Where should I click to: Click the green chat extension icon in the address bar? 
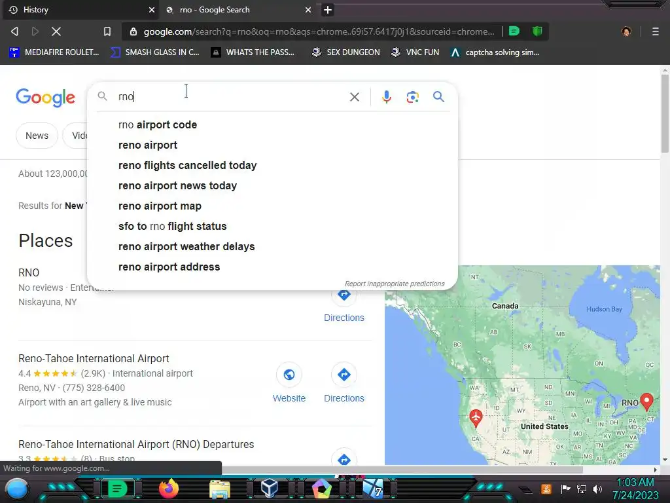(x=514, y=31)
